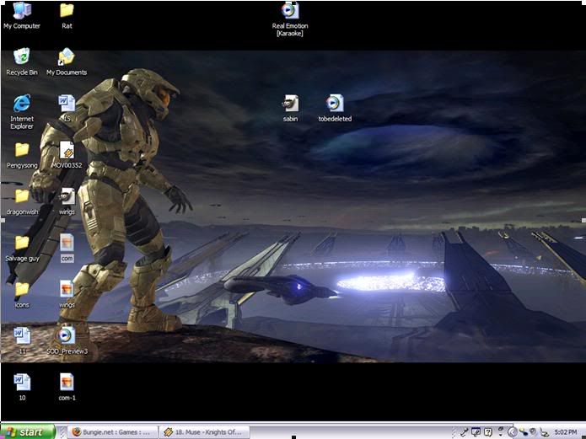Select the Word document named 11
This screenshot has height=439, width=586.
(x=22, y=340)
